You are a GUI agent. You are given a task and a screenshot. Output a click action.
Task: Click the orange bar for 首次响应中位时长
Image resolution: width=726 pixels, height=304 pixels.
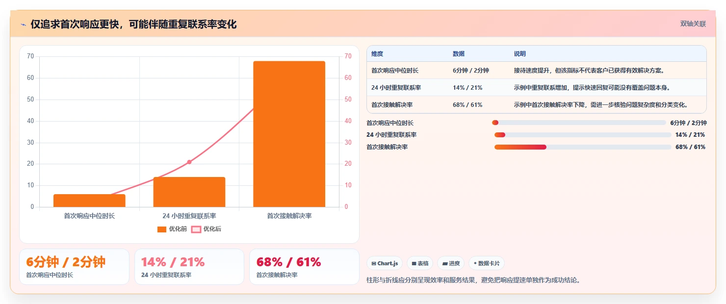coord(89,201)
